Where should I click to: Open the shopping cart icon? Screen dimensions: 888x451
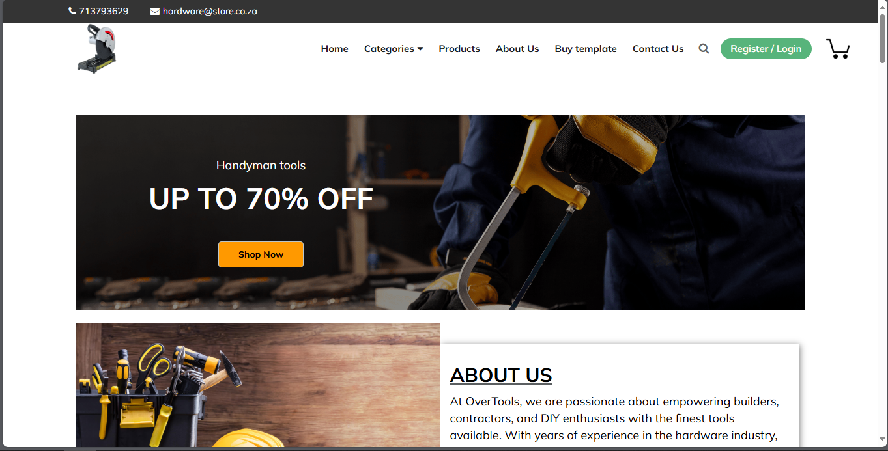[x=838, y=49]
